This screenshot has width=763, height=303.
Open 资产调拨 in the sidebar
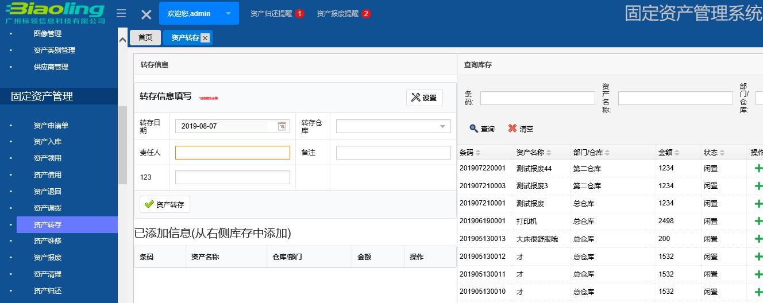(x=47, y=208)
